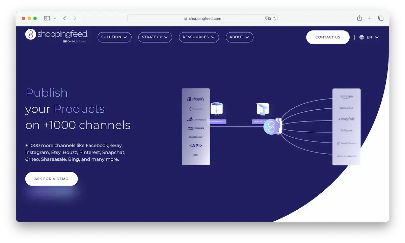Go forward to the next page
This screenshot has width=405, height=243.
75,18
